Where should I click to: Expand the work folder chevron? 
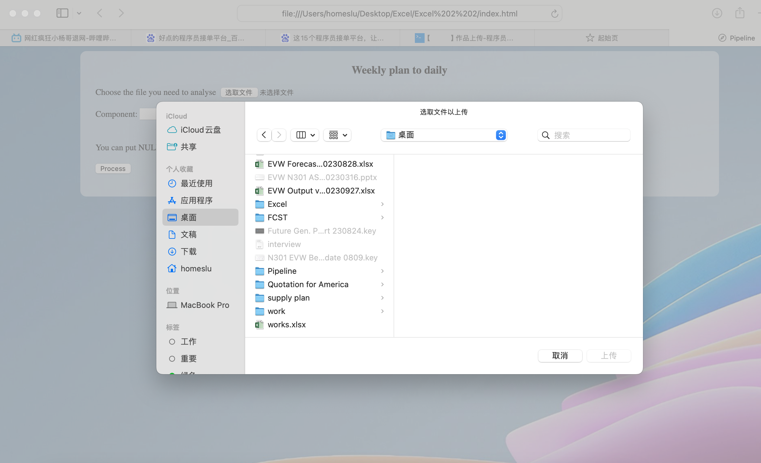click(x=382, y=311)
